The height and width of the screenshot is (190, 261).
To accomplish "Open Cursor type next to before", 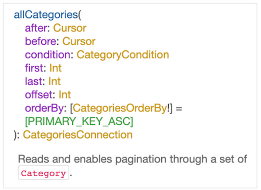I will [79, 41].
